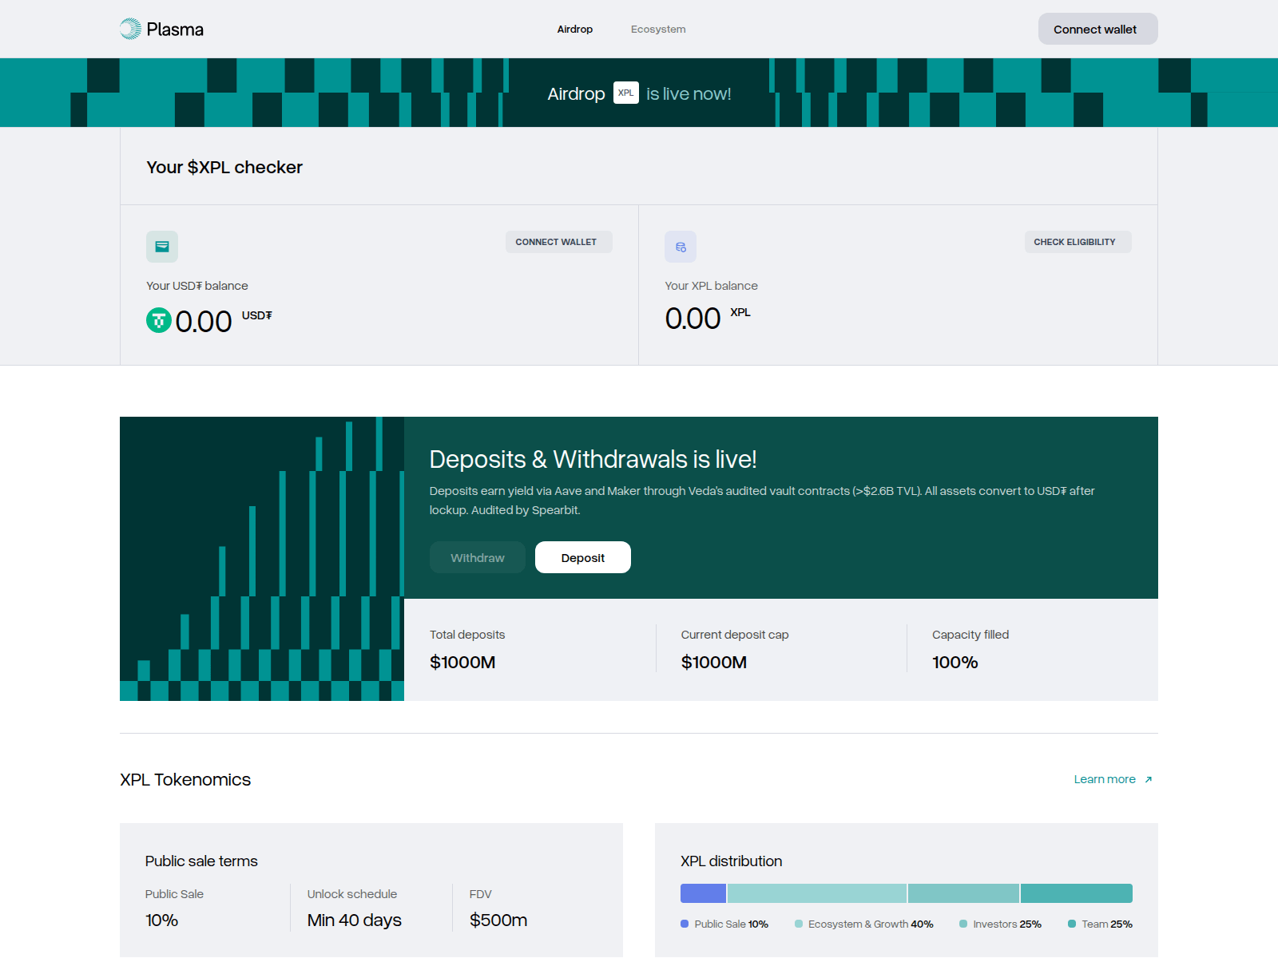Viewport: 1278px width, 958px height.
Task: Click the Deposit button
Action: click(583, 557)
